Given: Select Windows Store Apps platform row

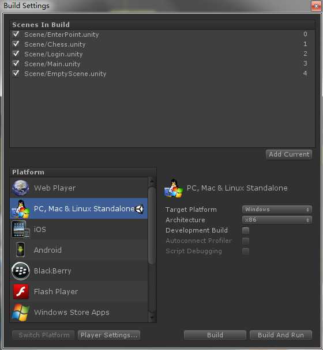Looking at the screenshot, I should pos(79,312).
